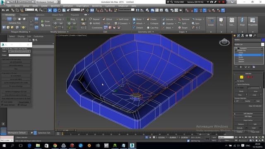Click the Shrink selection button in ribbon
The width and height of the screenshot is (265, 149).
coord(46,26)
